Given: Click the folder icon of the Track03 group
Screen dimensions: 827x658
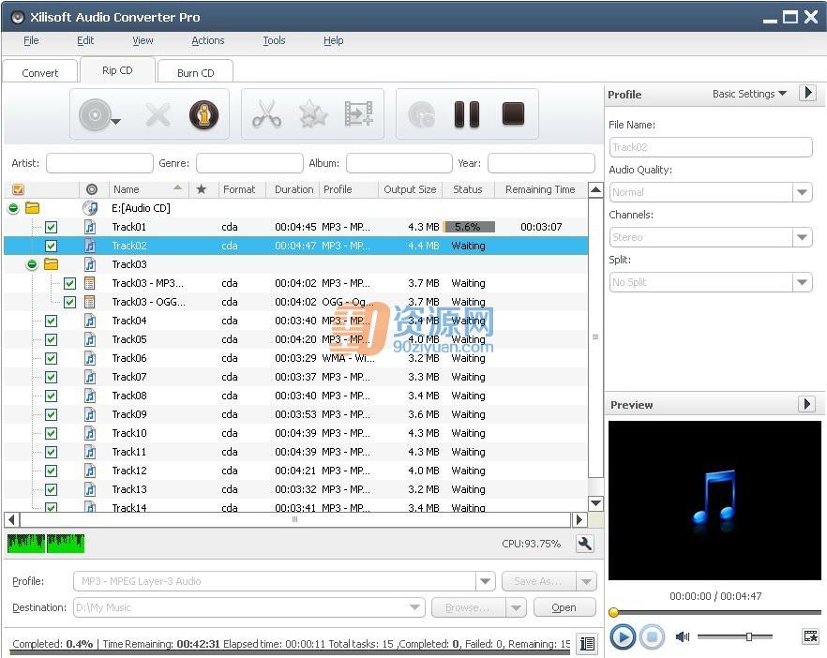Looking at the screenshot, I should tap(52, 264).
